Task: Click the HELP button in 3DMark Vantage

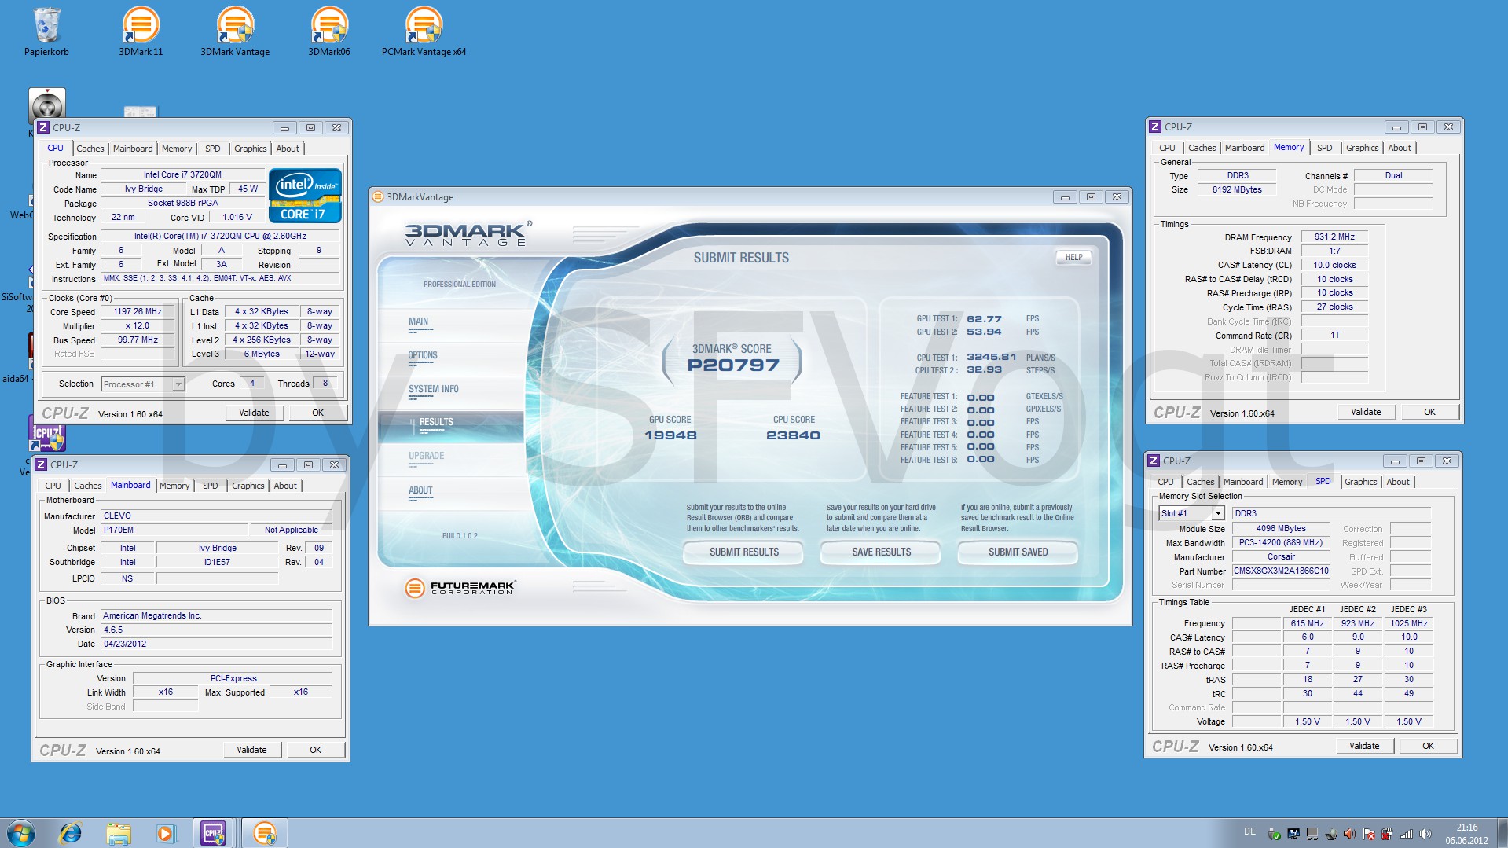Action: coord(1073,257)
